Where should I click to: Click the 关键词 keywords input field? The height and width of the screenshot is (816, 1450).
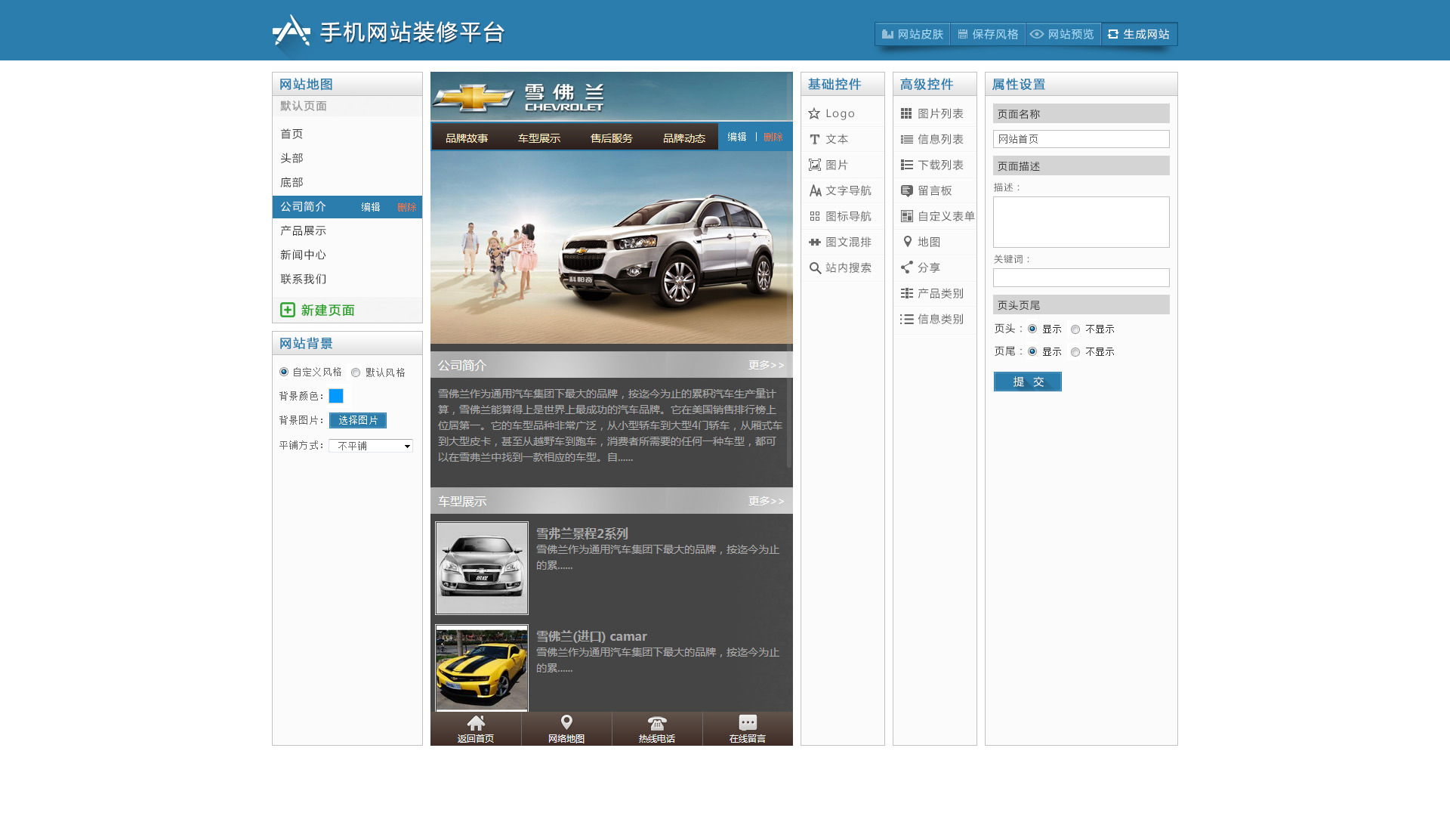[1081, 278]
